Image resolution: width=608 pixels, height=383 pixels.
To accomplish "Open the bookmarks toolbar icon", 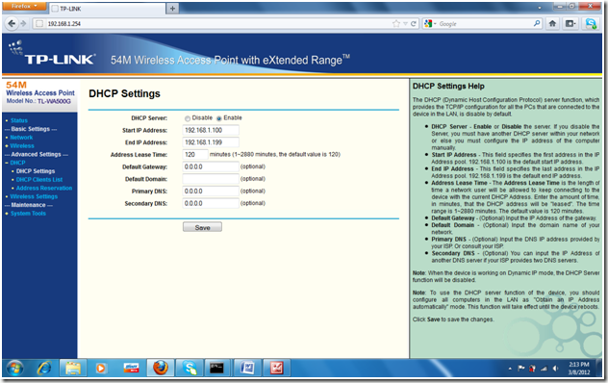I will click(570, 24).
